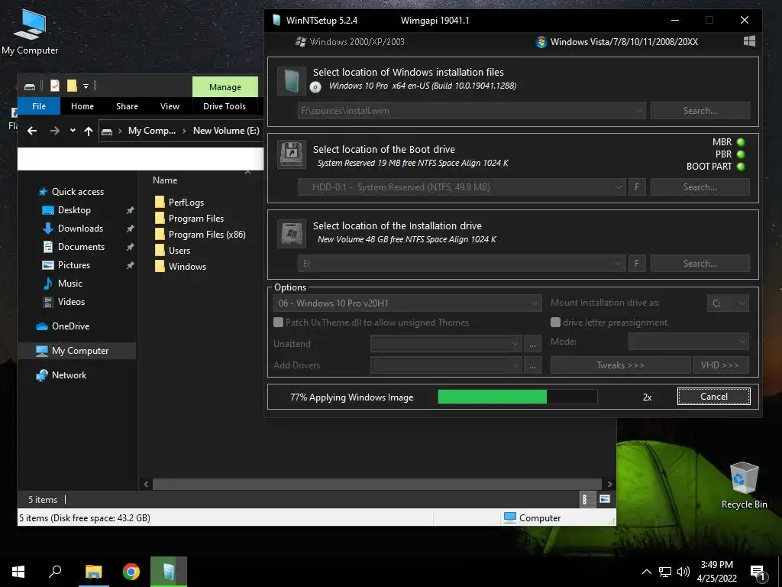Open Mode dropdown in Options
Viewport: 782px width, 587px height.
(688, 342)
